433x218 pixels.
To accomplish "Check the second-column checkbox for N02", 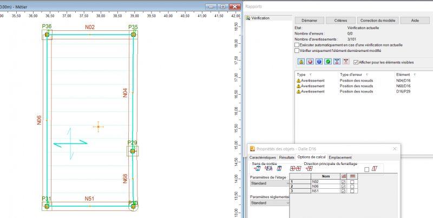I will tap(352, 182).
